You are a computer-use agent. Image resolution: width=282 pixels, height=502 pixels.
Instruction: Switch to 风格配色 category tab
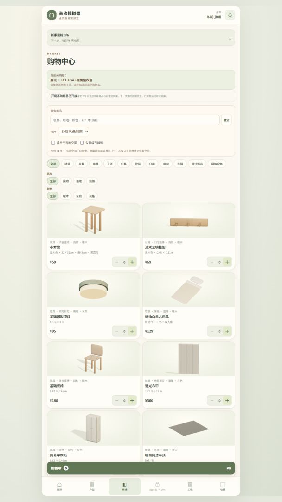(x=217, y=164)
